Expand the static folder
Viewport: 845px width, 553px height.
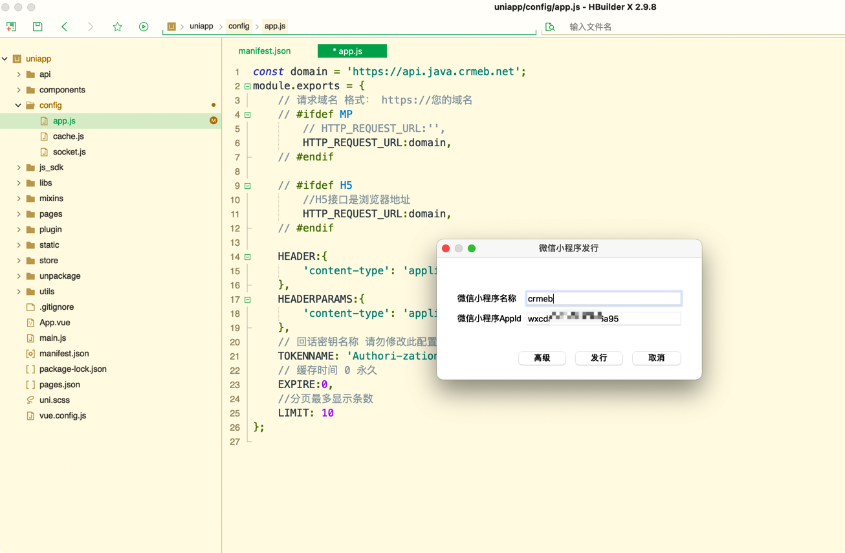click(19, 245)
